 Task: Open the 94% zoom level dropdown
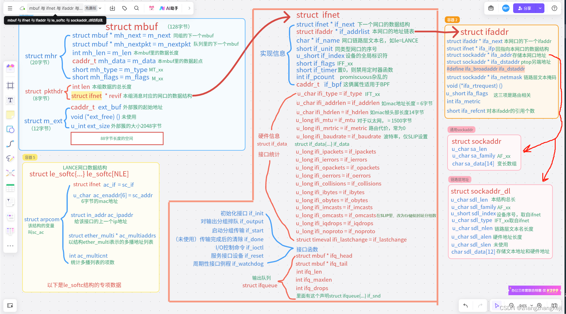pos(526,305)
